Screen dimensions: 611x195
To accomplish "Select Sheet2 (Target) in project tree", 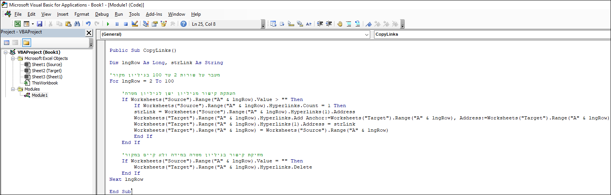I will pyautogui.click(x=46, y=71).
